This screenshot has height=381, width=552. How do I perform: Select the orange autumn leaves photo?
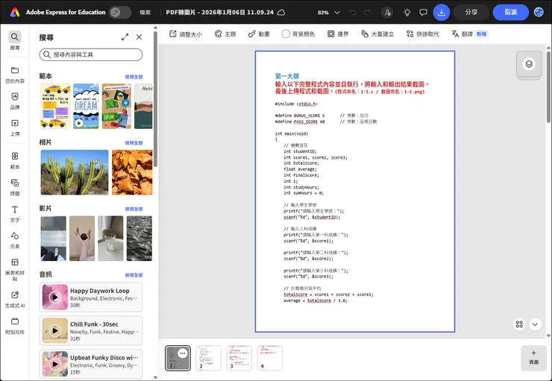132,172
